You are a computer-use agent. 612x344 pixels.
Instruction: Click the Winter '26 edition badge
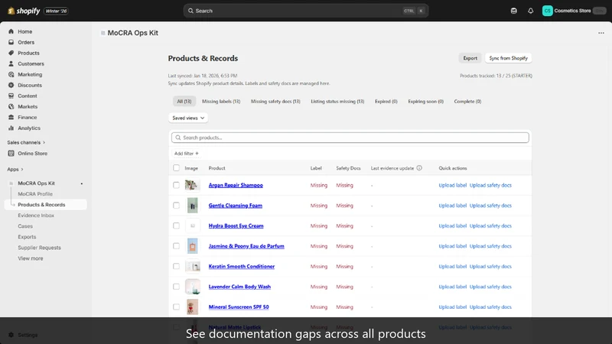click(56, 11)
